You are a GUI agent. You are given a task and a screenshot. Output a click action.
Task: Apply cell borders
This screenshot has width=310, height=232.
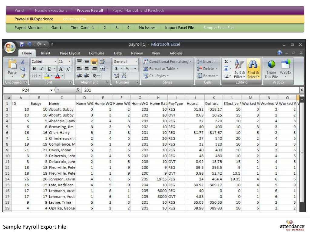tap(35, 76)
